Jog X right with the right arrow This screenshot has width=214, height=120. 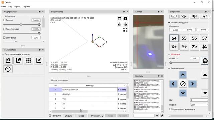coord(193,84)
